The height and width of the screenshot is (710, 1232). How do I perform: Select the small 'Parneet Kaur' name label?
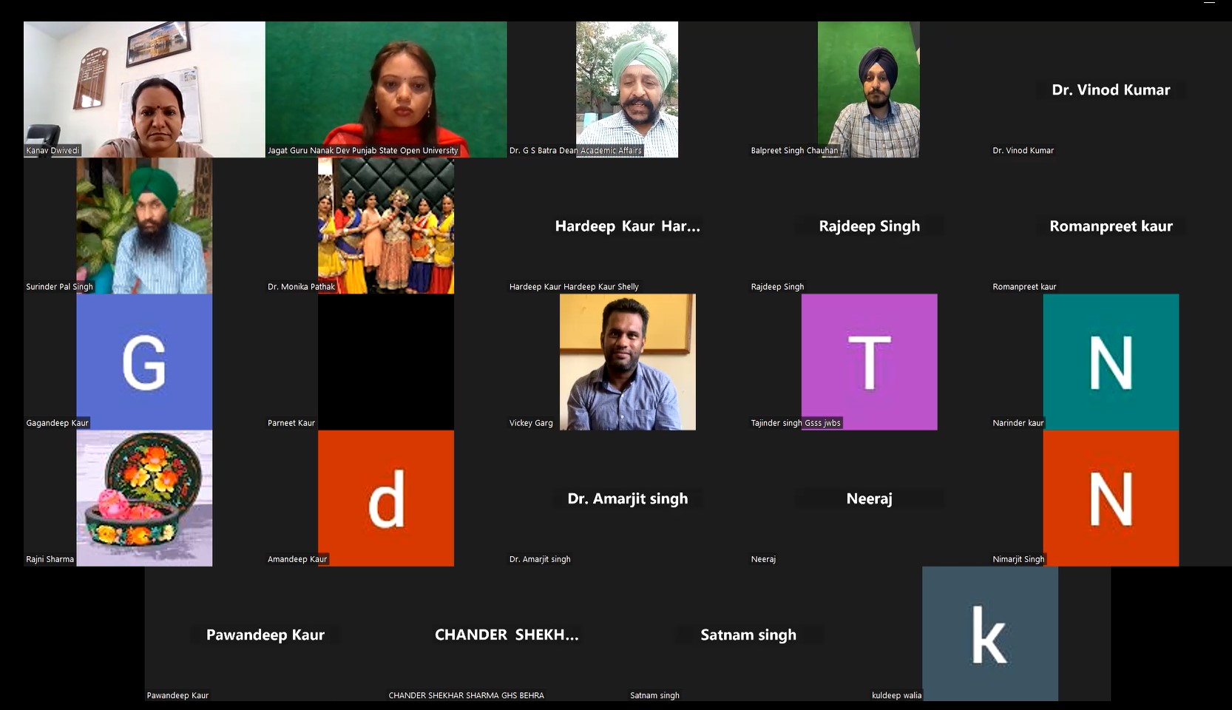(x=291, y=423)
